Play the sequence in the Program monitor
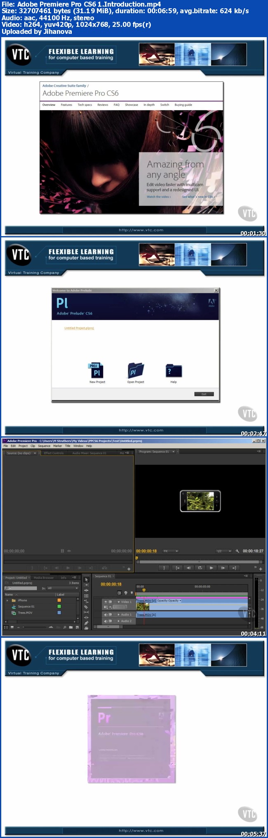Viewport: 268px width, 838px height. [211, 568]
